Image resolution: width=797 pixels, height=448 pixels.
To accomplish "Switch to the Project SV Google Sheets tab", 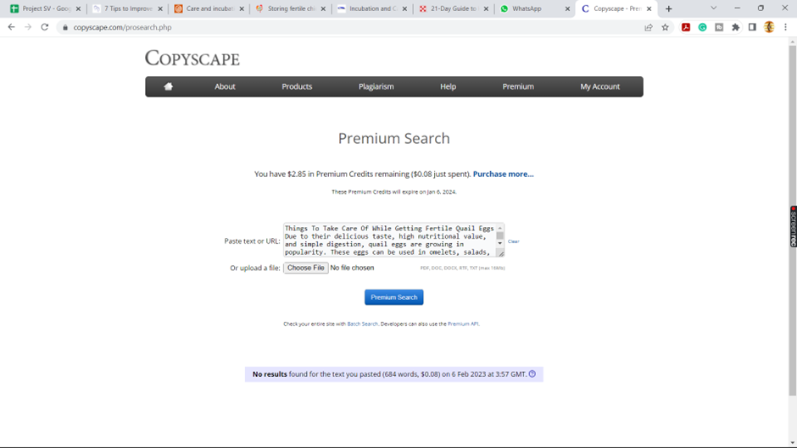I will (45, 8).
